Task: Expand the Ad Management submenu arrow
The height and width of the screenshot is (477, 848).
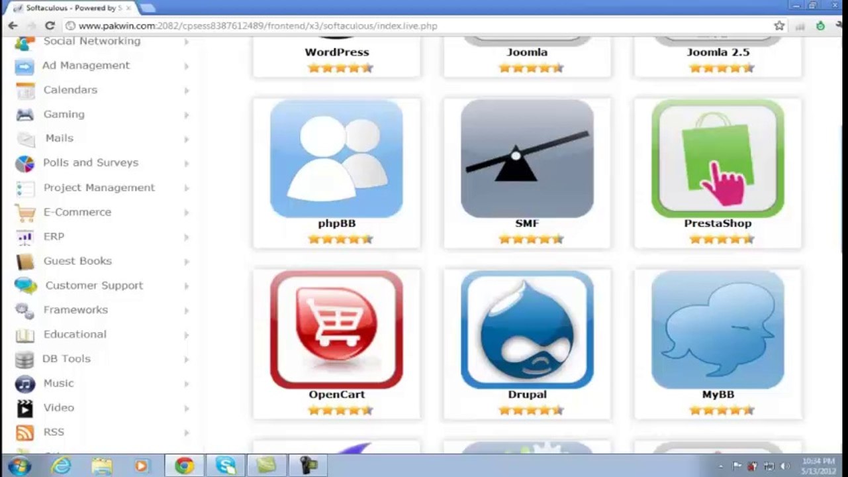Action: [186, 66]
